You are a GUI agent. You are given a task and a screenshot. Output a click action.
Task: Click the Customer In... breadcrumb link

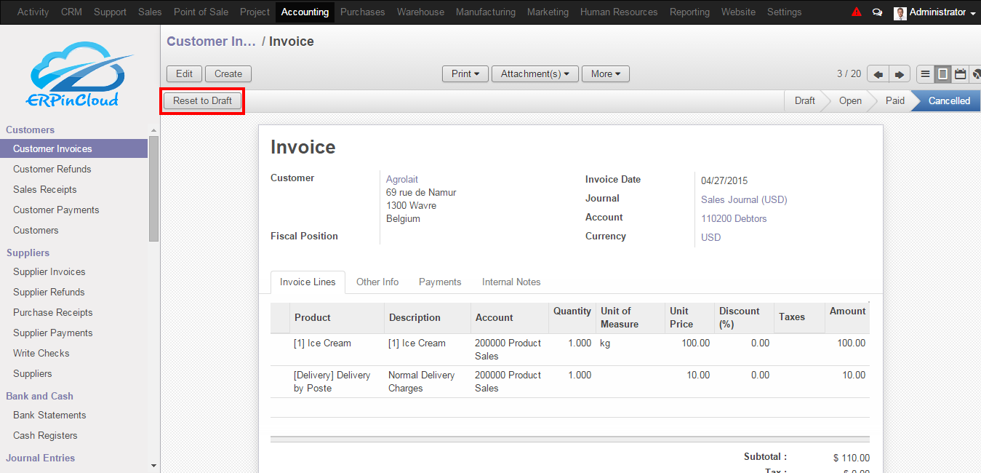pos(211,41)
